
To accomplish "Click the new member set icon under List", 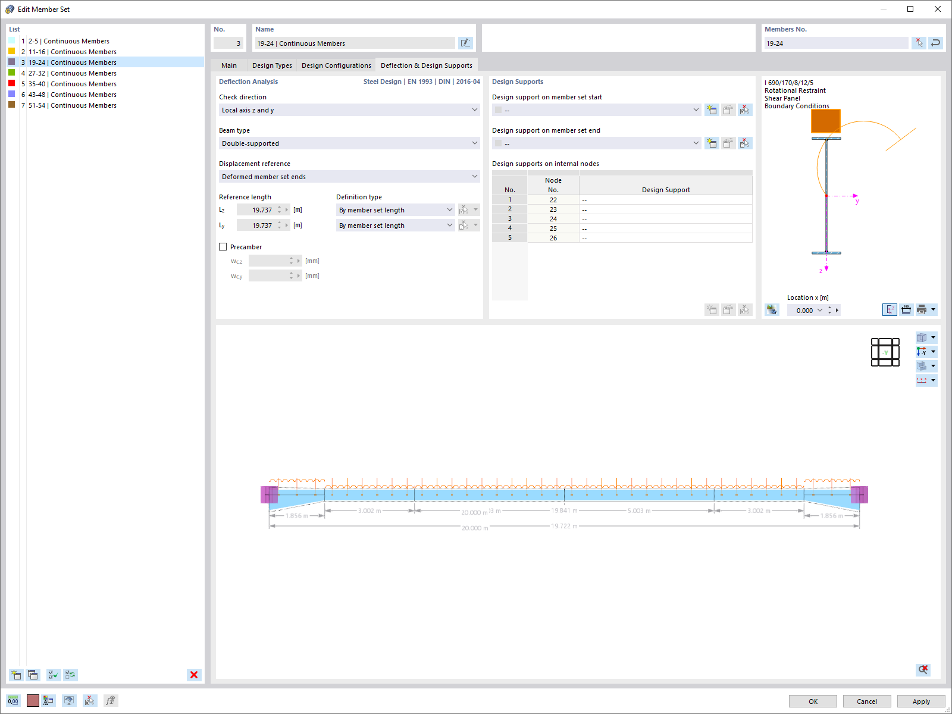I will pos(16,675).
